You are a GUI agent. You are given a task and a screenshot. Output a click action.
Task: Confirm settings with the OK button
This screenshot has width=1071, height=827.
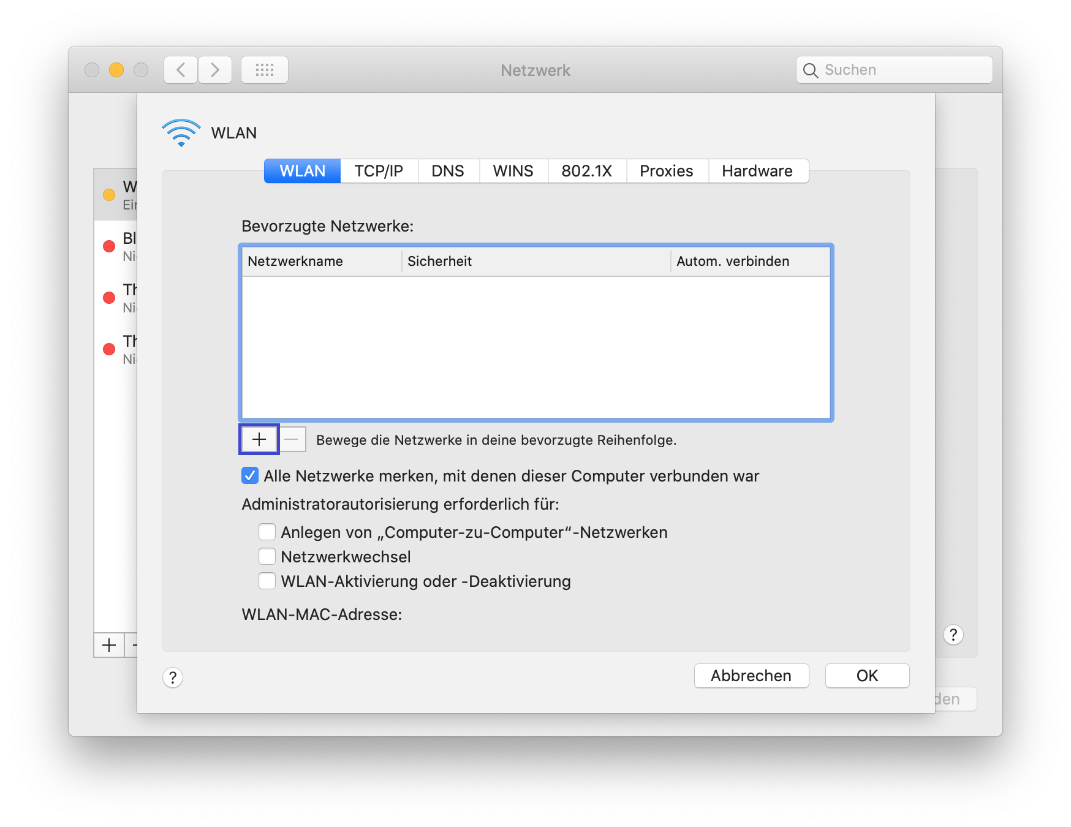click(867, 676)
